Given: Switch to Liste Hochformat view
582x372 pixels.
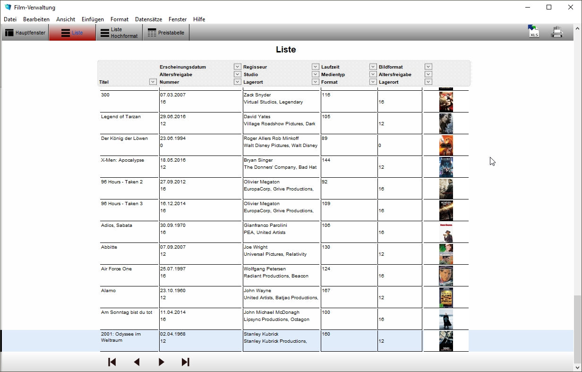Looking at the screenshot, I should click(119, 33).
